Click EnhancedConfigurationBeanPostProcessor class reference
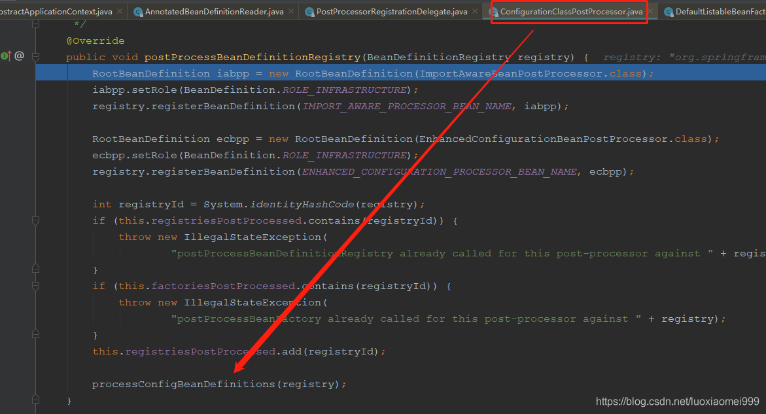This screenshot has height=414, width=766. pyautogui.click(x=544, y=139)
